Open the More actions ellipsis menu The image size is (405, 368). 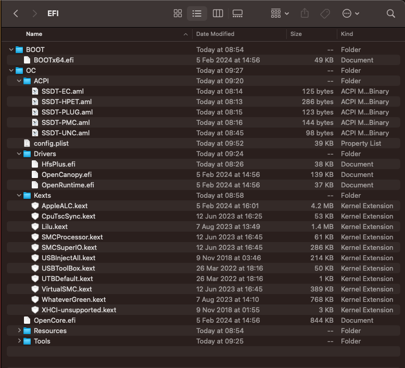point(350,14)
